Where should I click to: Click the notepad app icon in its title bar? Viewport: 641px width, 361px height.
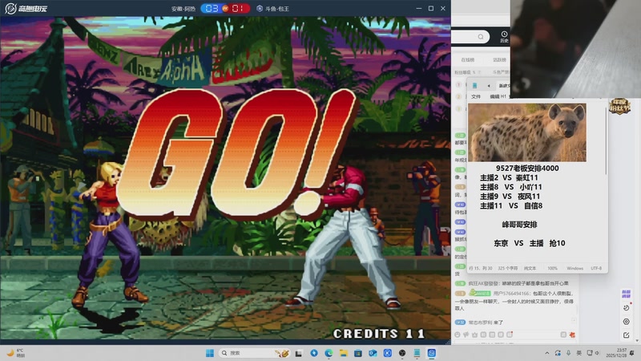pos(474,86)
